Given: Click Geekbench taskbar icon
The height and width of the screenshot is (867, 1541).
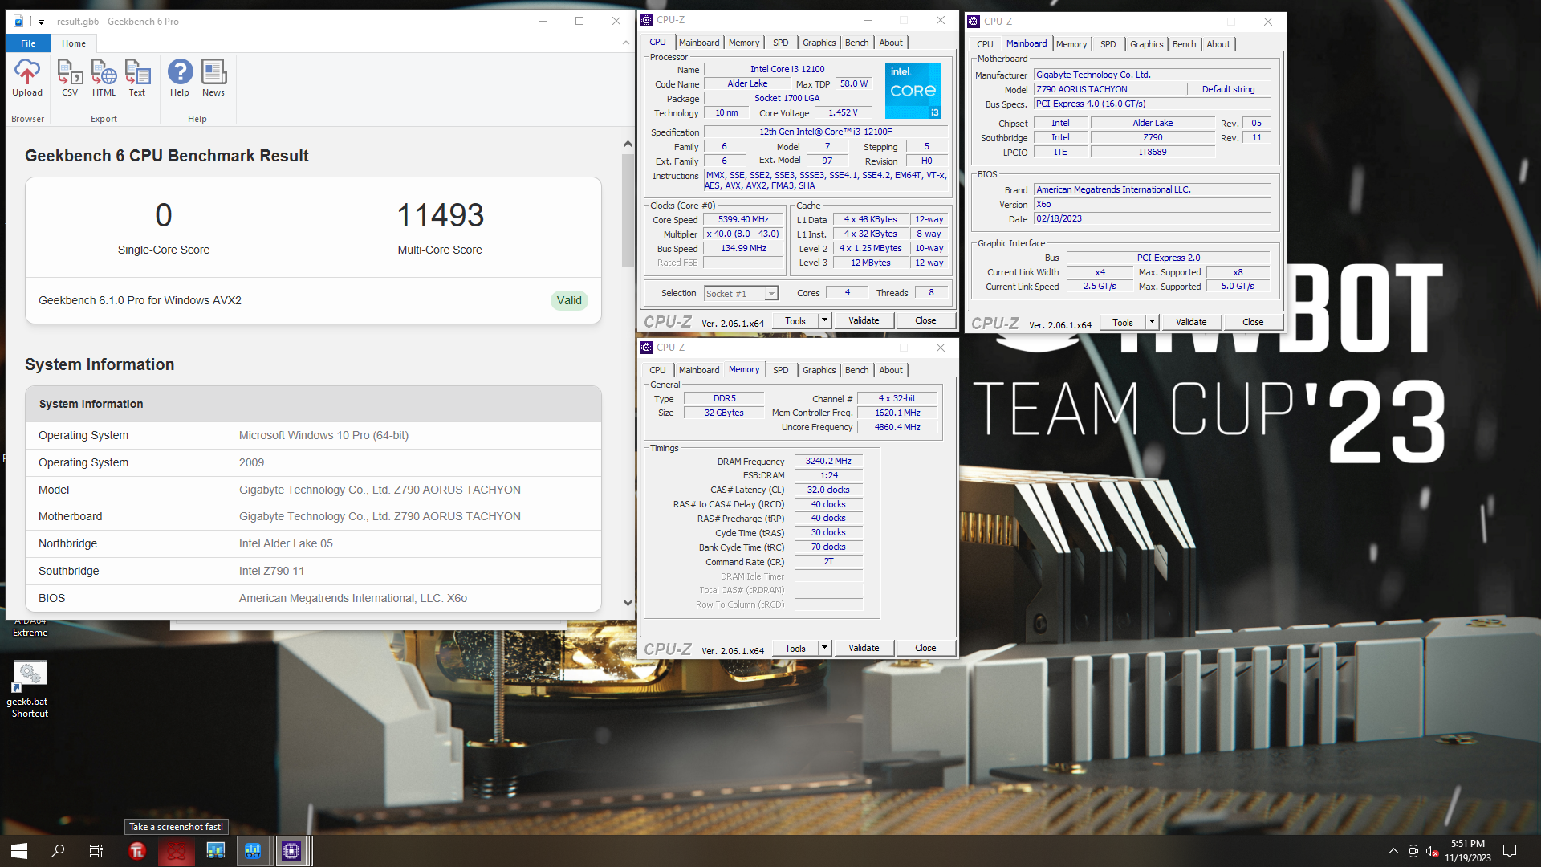Looking at the screenshot, I should (253, 851).
